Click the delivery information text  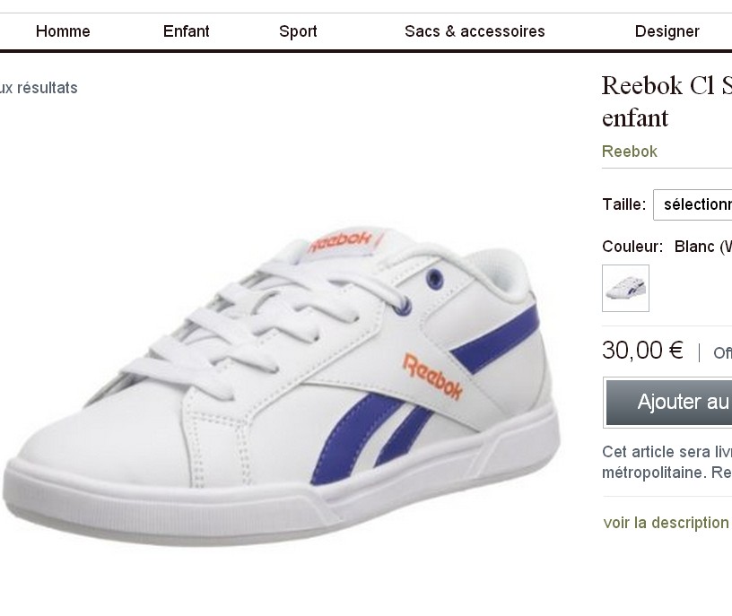click(667, 462)
